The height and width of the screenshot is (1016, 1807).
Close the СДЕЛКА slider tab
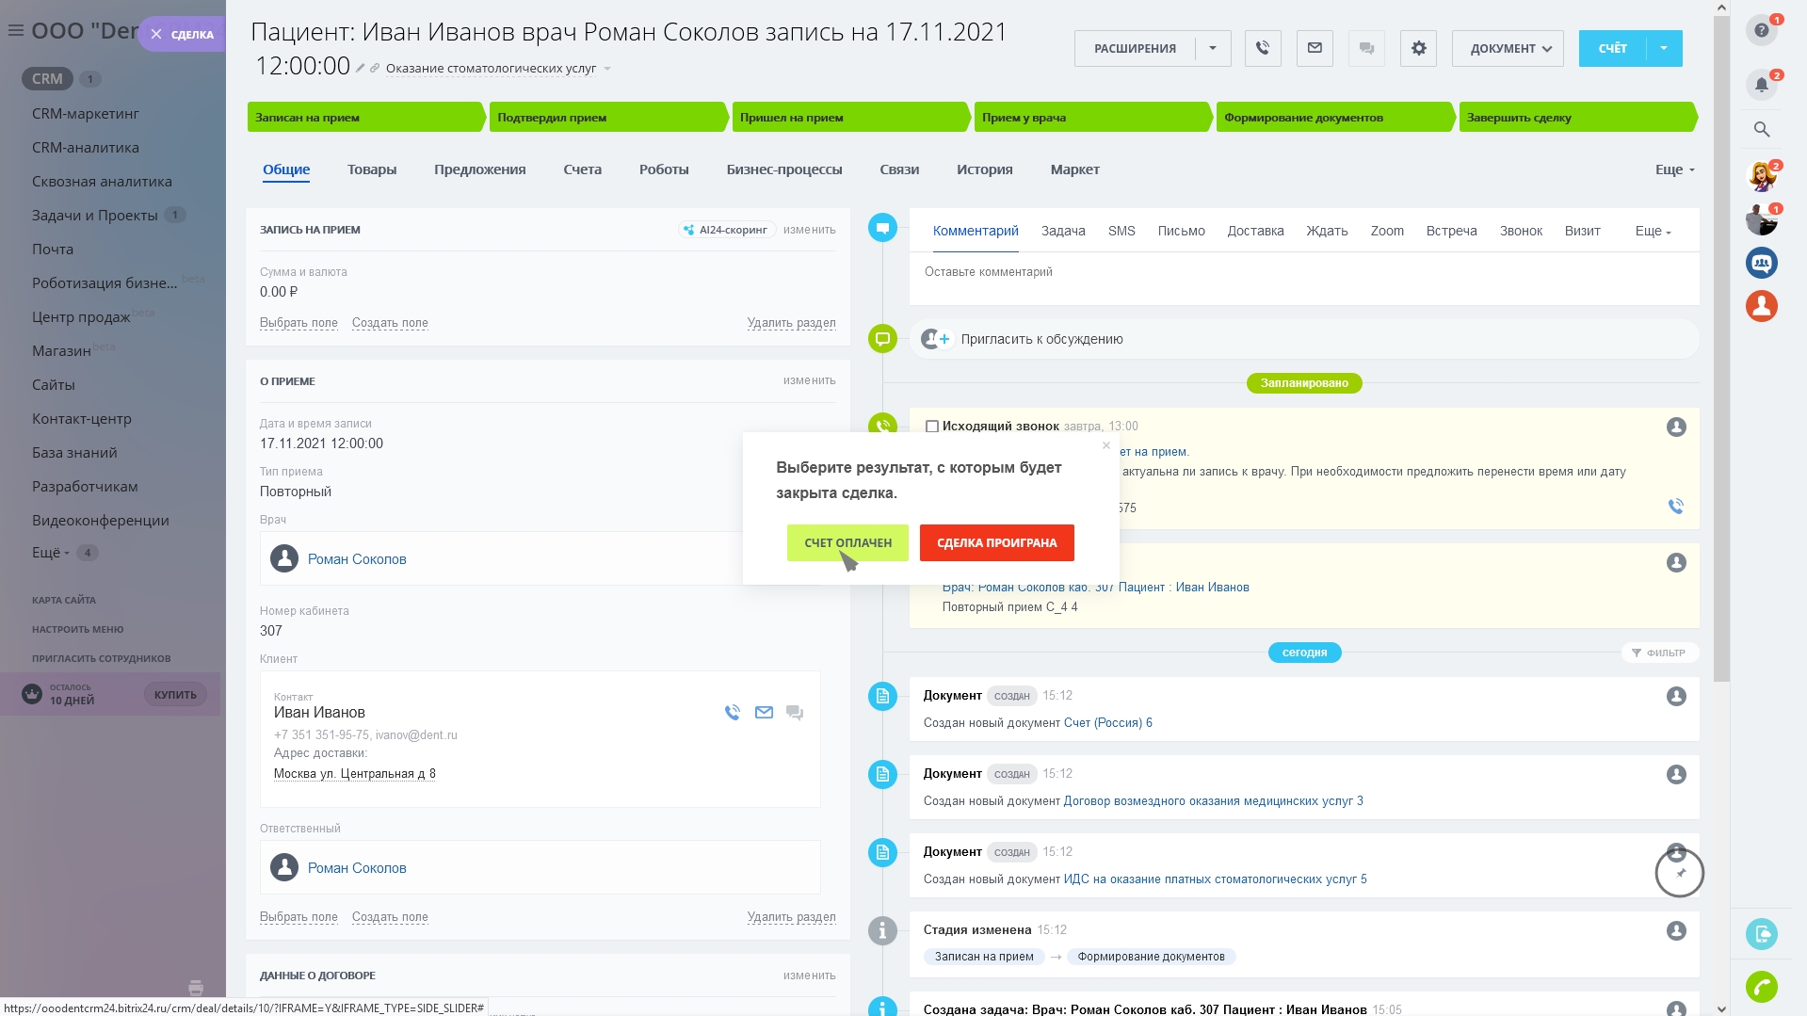click(156, 34)
